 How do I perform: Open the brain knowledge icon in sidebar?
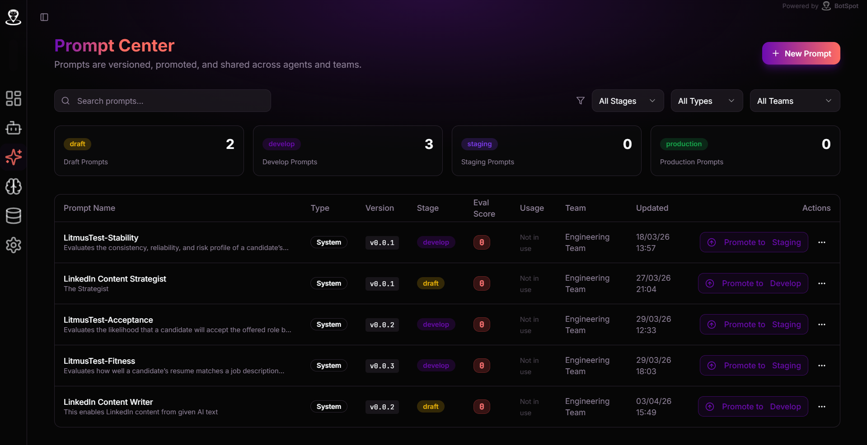14,186
